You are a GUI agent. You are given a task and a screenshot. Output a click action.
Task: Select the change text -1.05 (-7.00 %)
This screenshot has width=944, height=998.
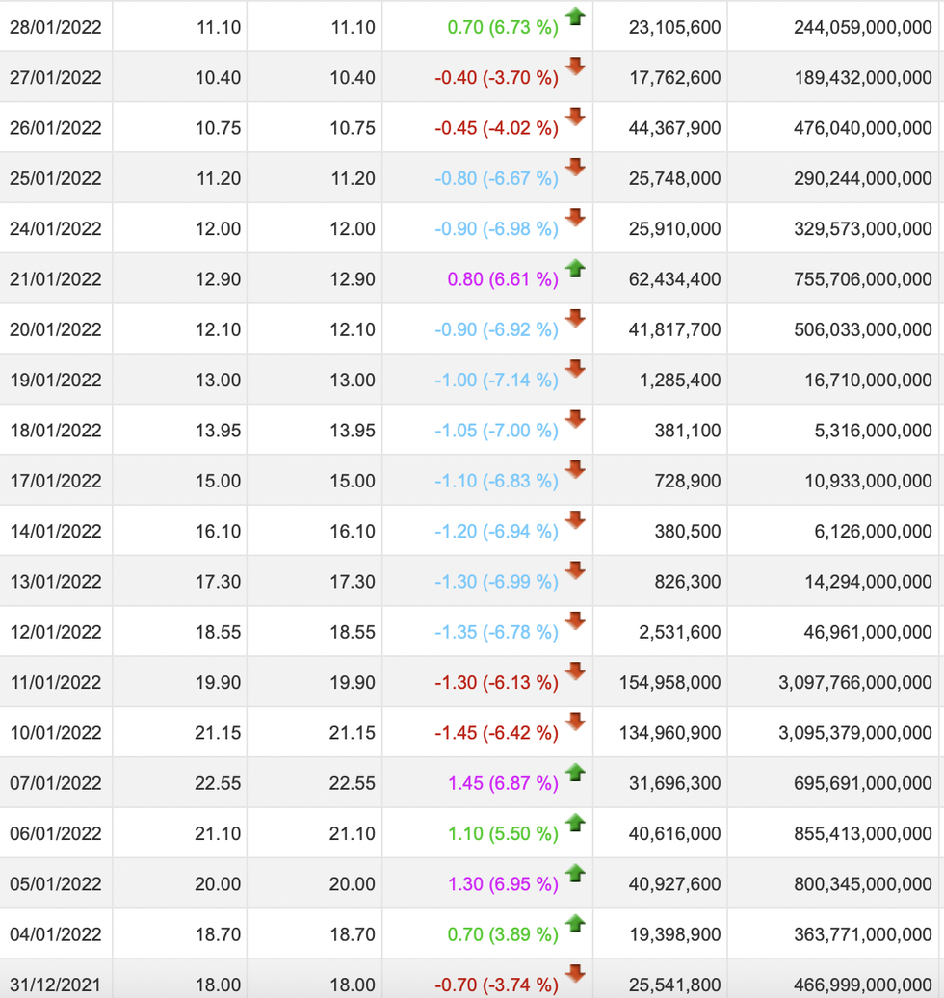[x=495, y=431]
